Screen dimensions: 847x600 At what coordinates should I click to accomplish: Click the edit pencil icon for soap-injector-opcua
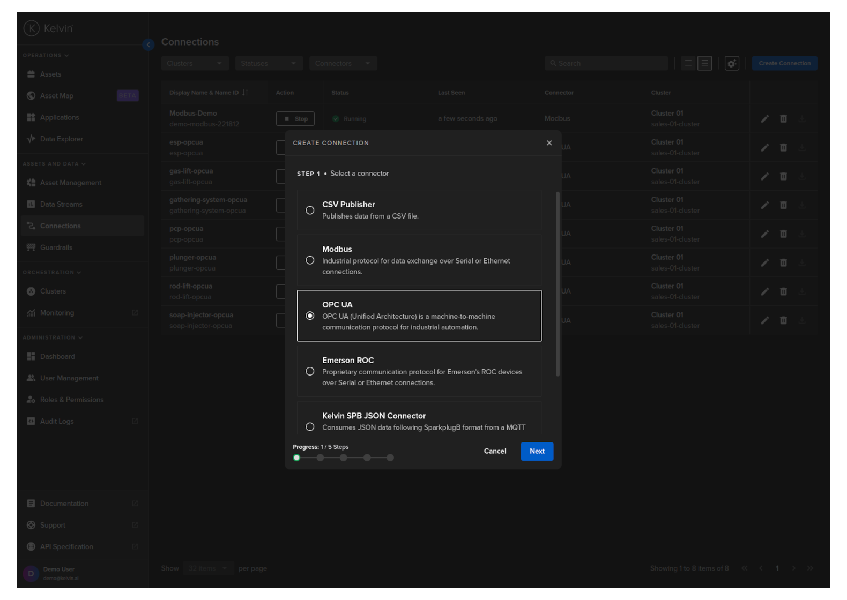coord(764,320)
